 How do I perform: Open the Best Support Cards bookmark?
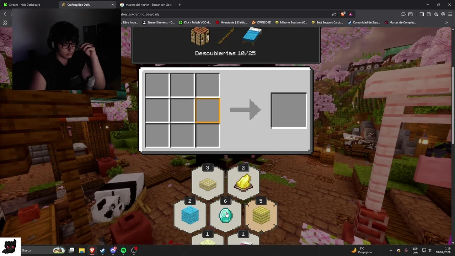coord(327,22)
